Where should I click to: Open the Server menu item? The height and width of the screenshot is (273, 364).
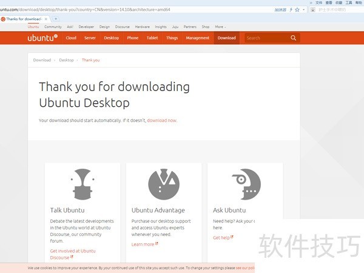pos(90,38)
